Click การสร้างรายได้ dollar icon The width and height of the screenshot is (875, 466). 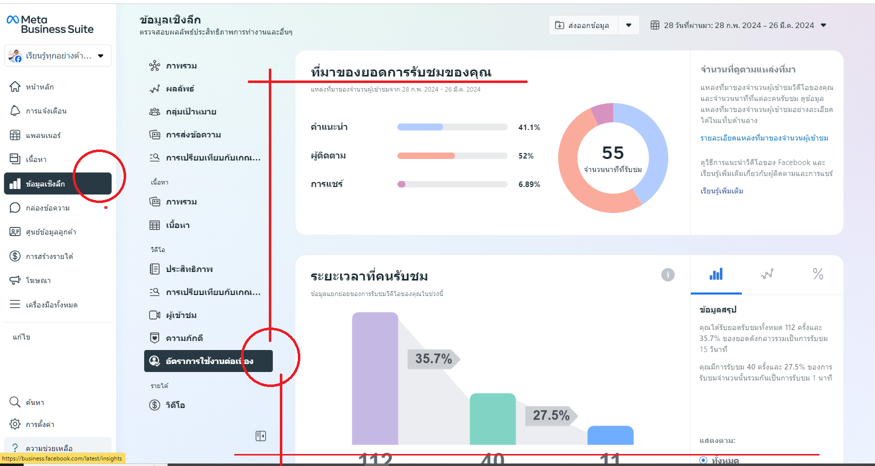pyautogui.click(x=15, y=256)
